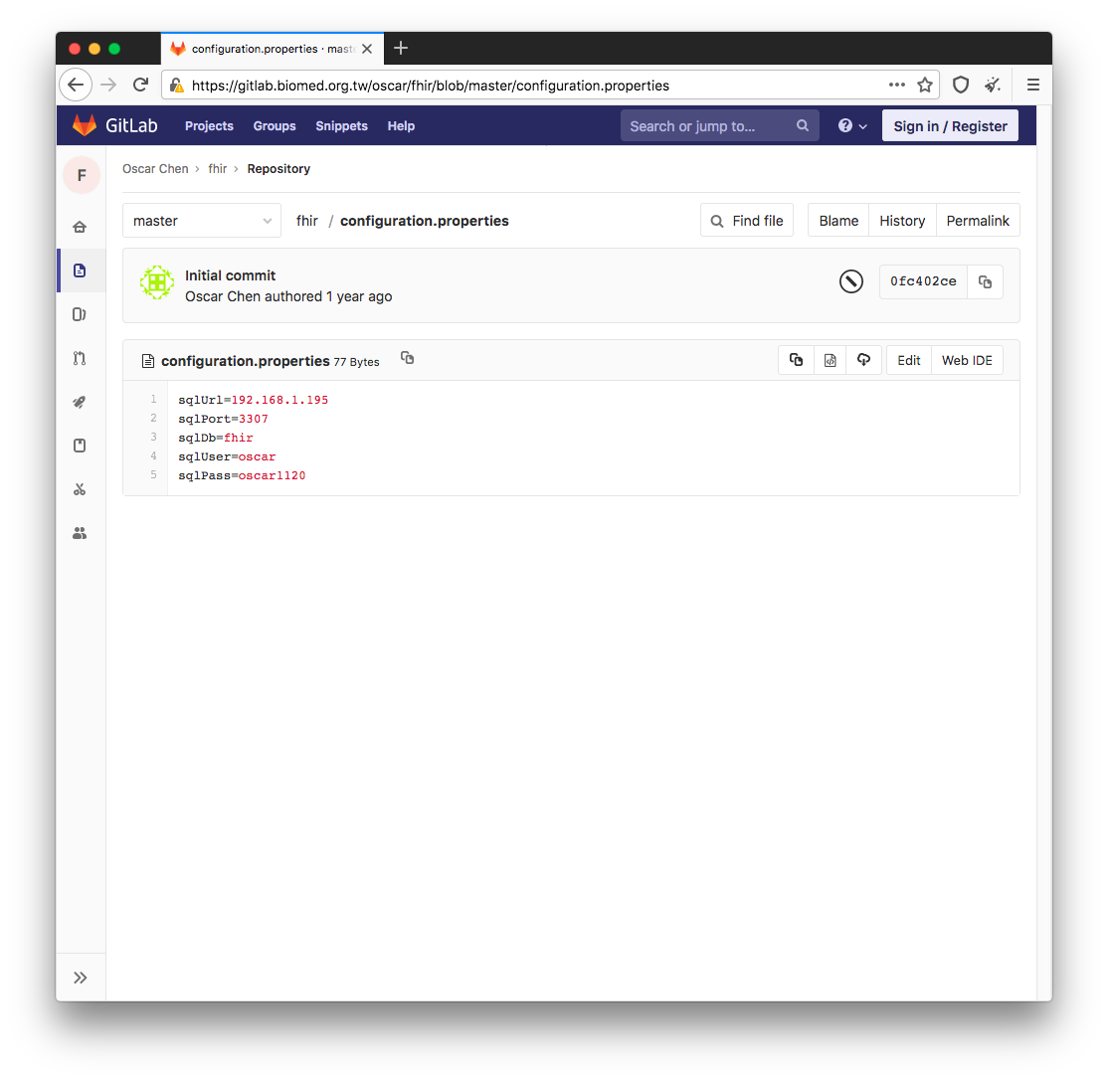
Task: Open the project overview home sidebar icon
Action: click(80, 227)
